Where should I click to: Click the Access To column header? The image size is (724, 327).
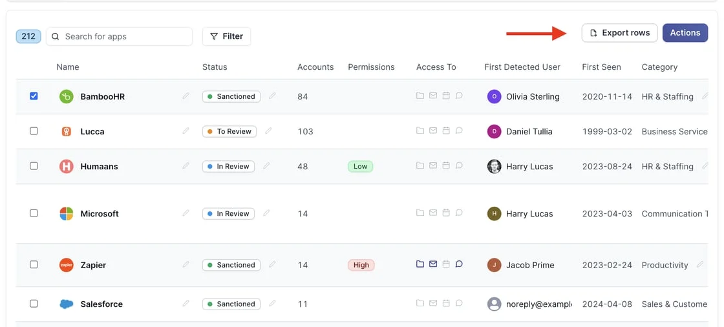point(436,67)
